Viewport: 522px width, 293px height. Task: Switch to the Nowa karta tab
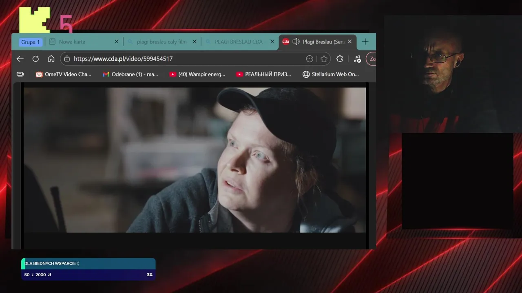(84, 42)
